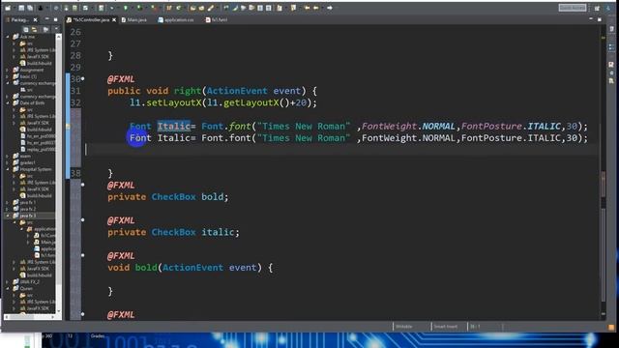Click the External Tools run icon
The width and height of the screenshot is (619, 348).
154,8
